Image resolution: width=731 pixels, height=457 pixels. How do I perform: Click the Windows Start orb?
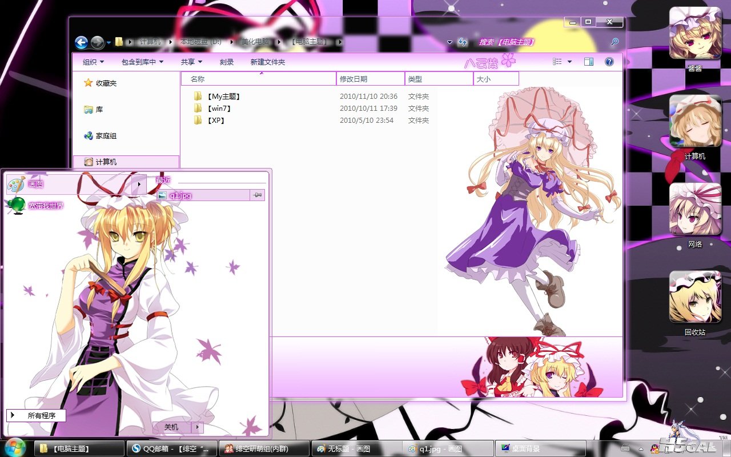[15, 448]
